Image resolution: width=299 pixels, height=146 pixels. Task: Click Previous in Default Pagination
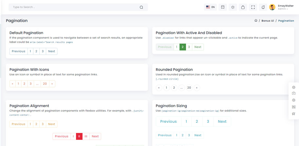coord(18,51)
